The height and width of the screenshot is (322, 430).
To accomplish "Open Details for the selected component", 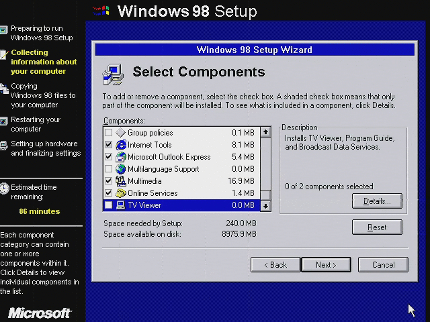I will point(377,201).
